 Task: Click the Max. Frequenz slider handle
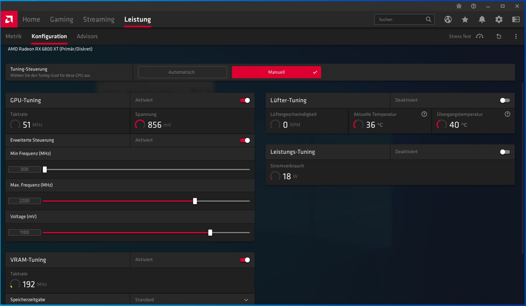(x=195, y=201)
